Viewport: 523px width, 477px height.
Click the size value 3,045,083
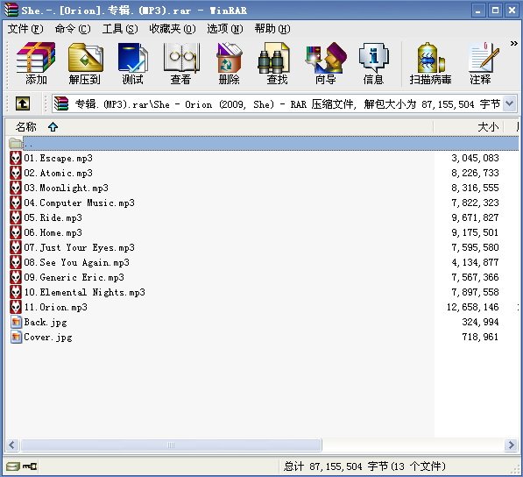tap(476, 158)
